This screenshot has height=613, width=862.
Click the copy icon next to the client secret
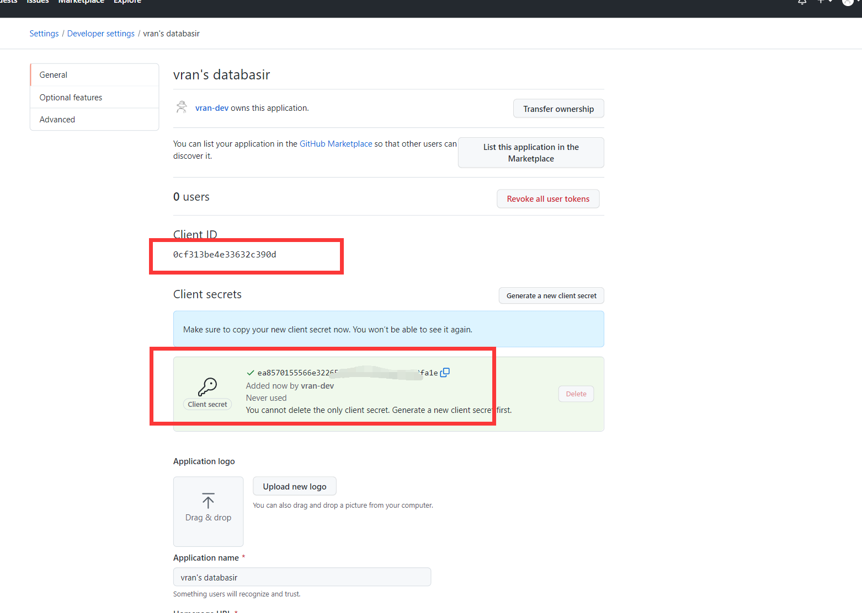445,372
